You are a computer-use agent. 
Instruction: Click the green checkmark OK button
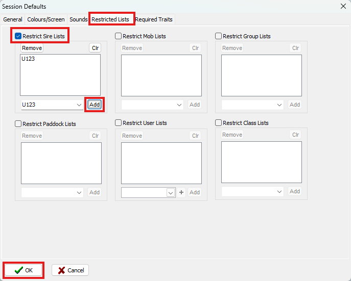(24, 270)
